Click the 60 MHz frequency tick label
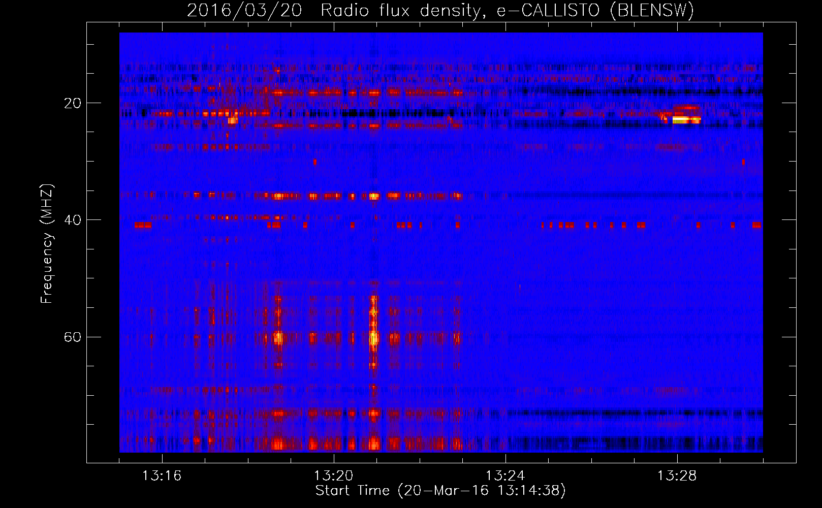 point(73,337)
